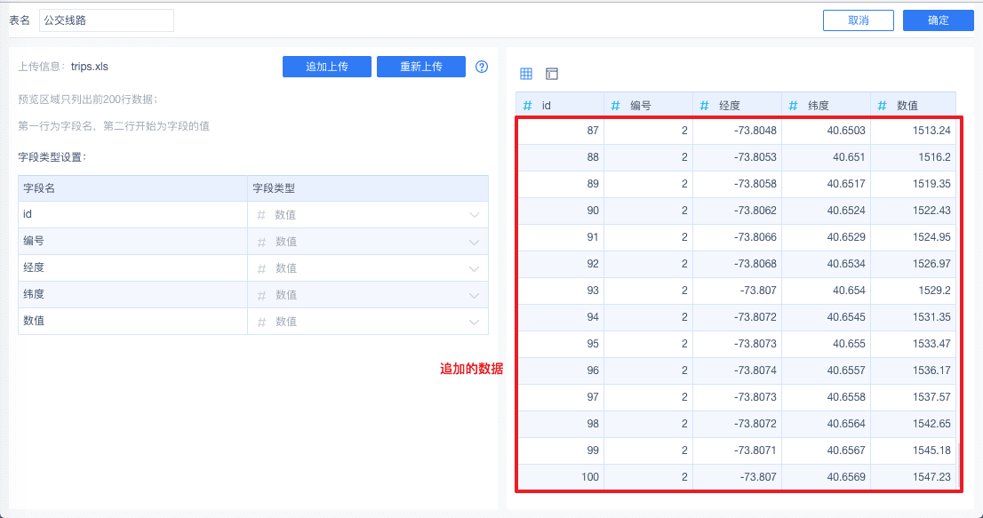
Task: Click the preview table vertical scrollbar
Action: coord(958,462)
